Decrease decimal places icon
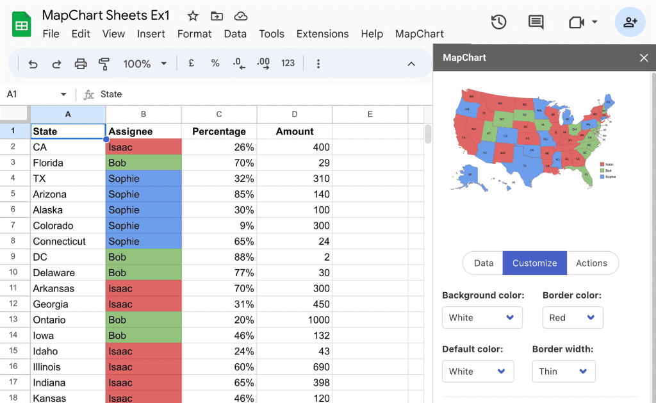656x403 pixels. tap(239, 63)
